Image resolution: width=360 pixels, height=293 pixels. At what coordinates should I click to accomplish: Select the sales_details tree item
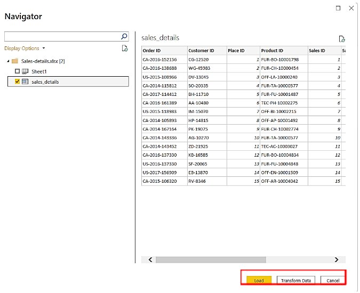pyautogui.click(x=45, y=82)
